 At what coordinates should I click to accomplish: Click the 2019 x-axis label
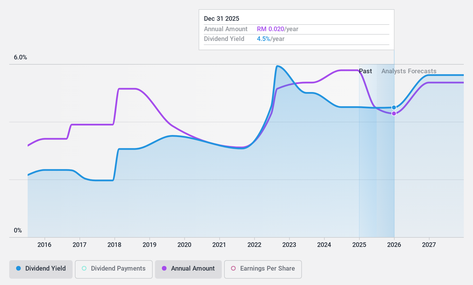[x=150, y=245]
